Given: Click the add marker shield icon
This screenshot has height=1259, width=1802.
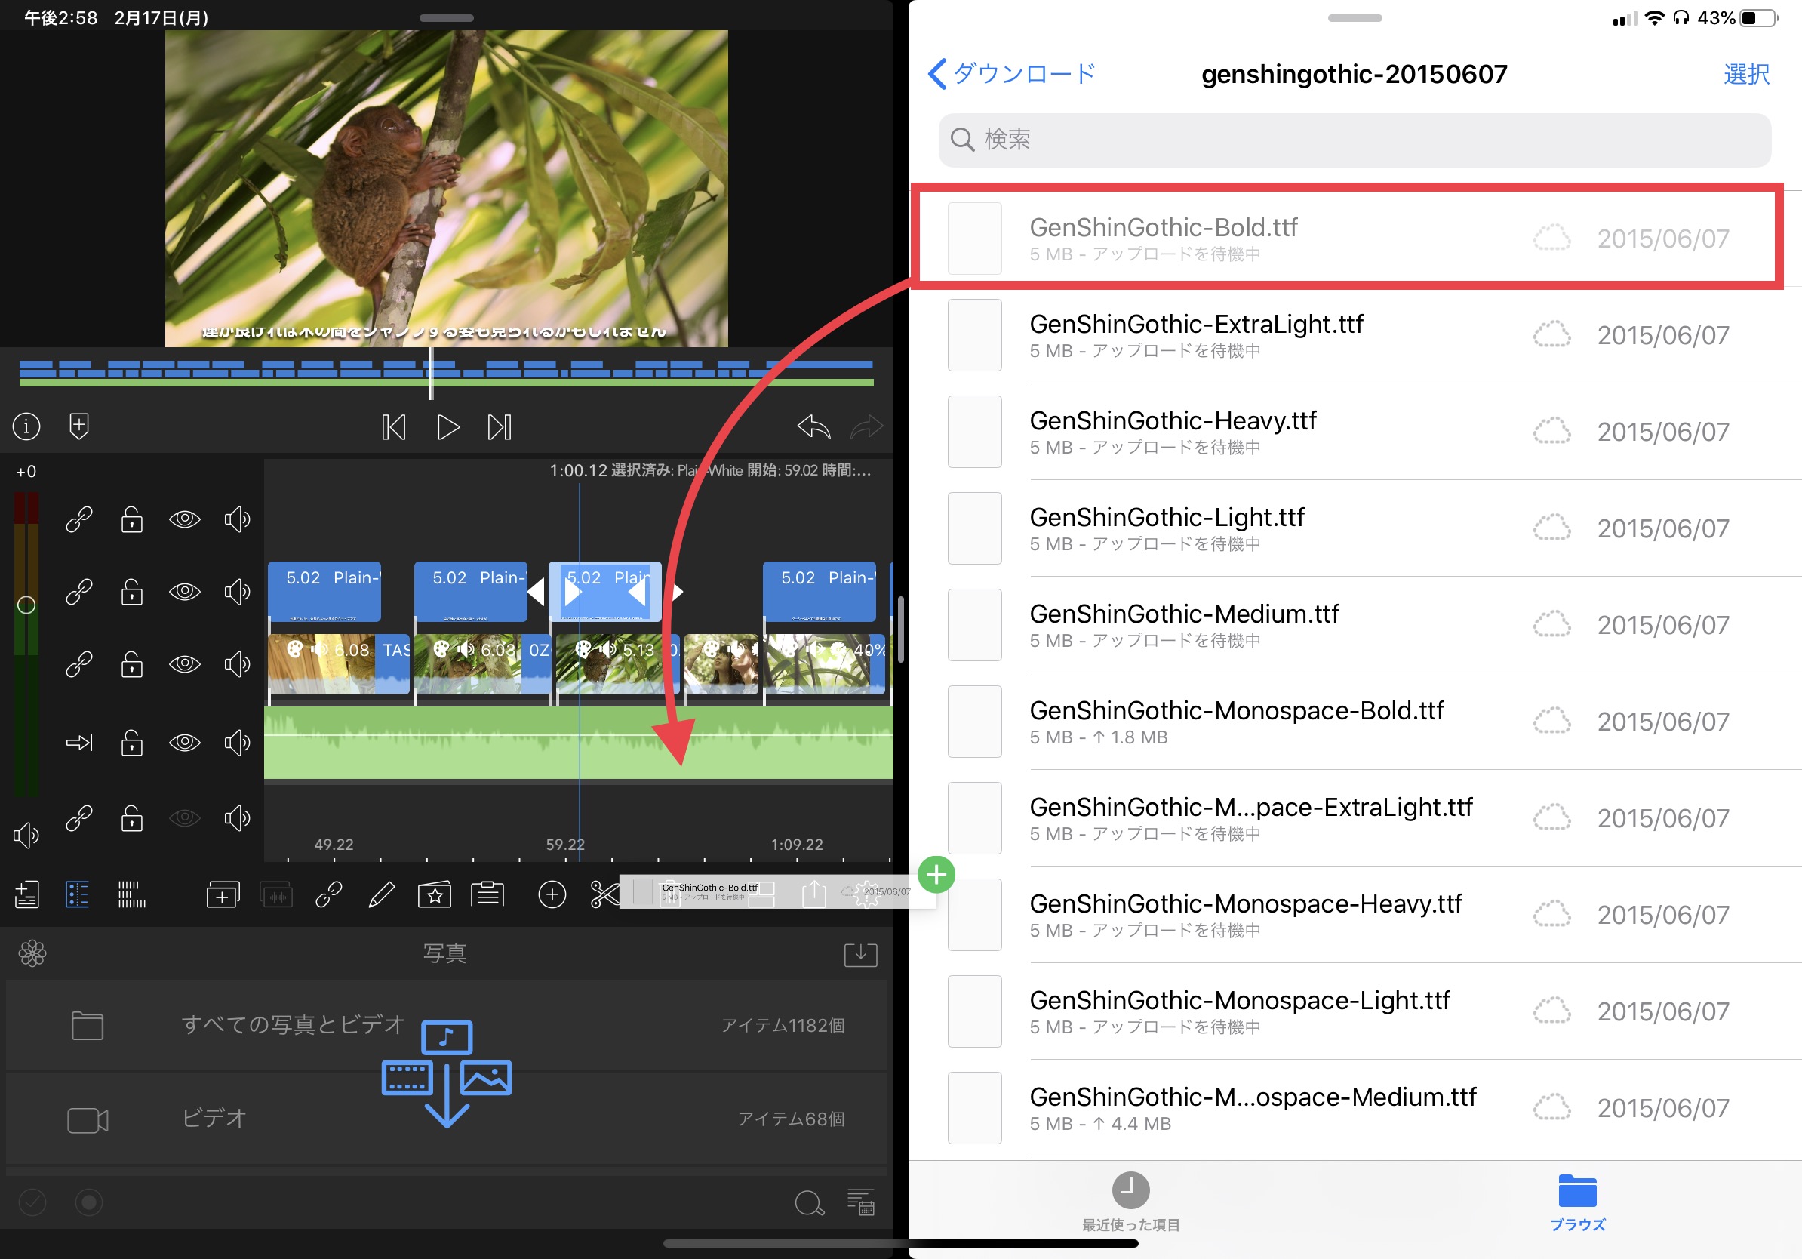Looking at the screenshot, I should point(79,426).
